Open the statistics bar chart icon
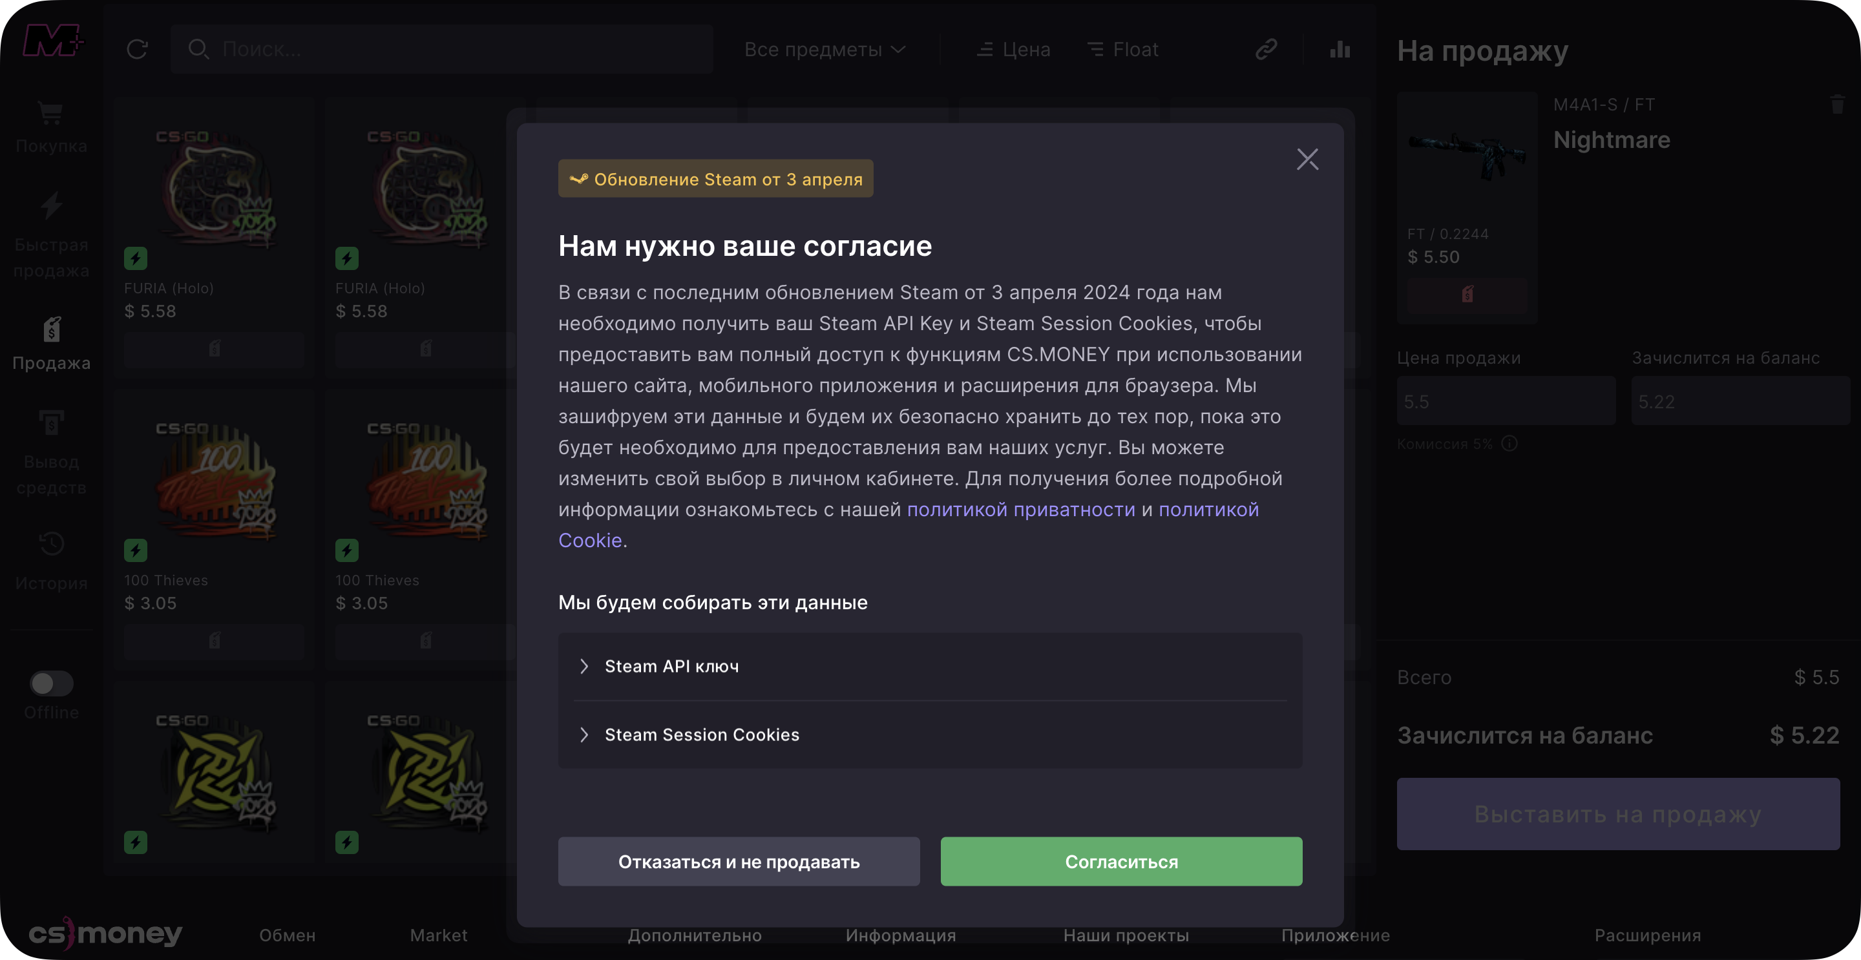This screenshot has height=960, width=1861. tap(1340, 49)
